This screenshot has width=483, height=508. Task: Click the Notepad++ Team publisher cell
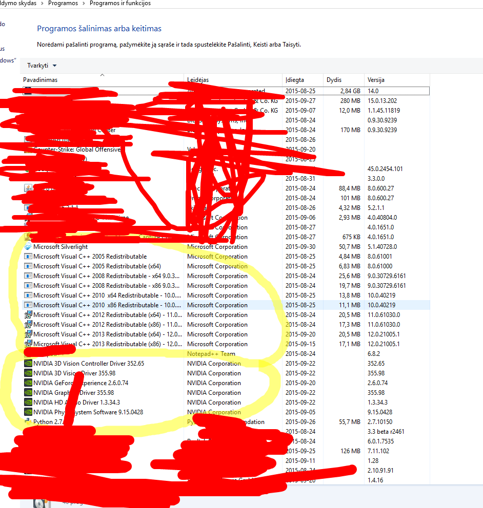tap(211, 354)
